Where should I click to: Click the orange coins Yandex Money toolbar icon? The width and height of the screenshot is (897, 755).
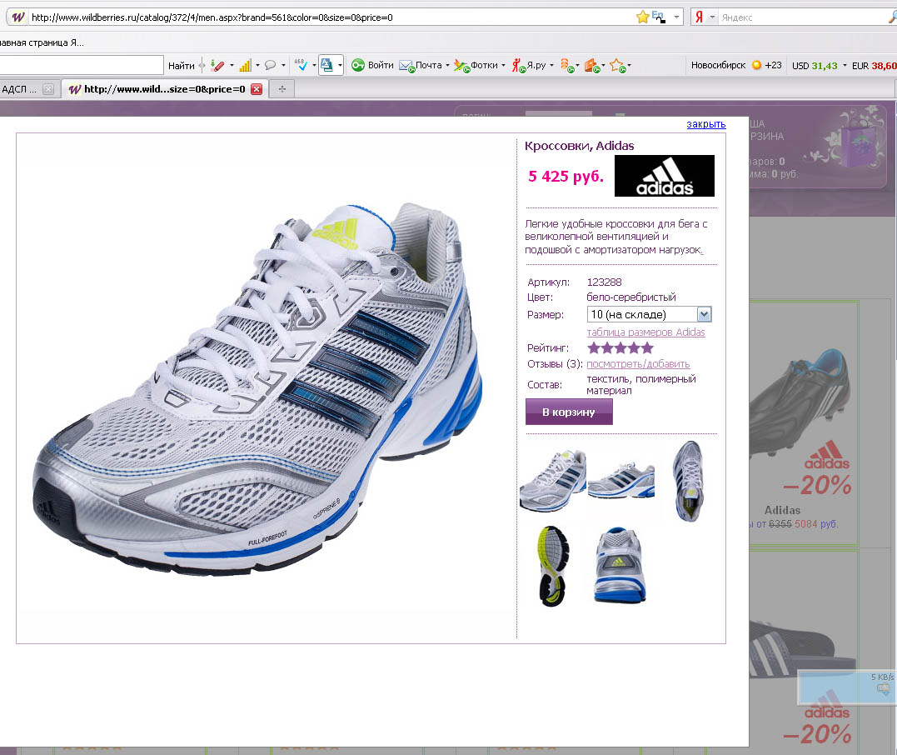click(x=567, y=65)
